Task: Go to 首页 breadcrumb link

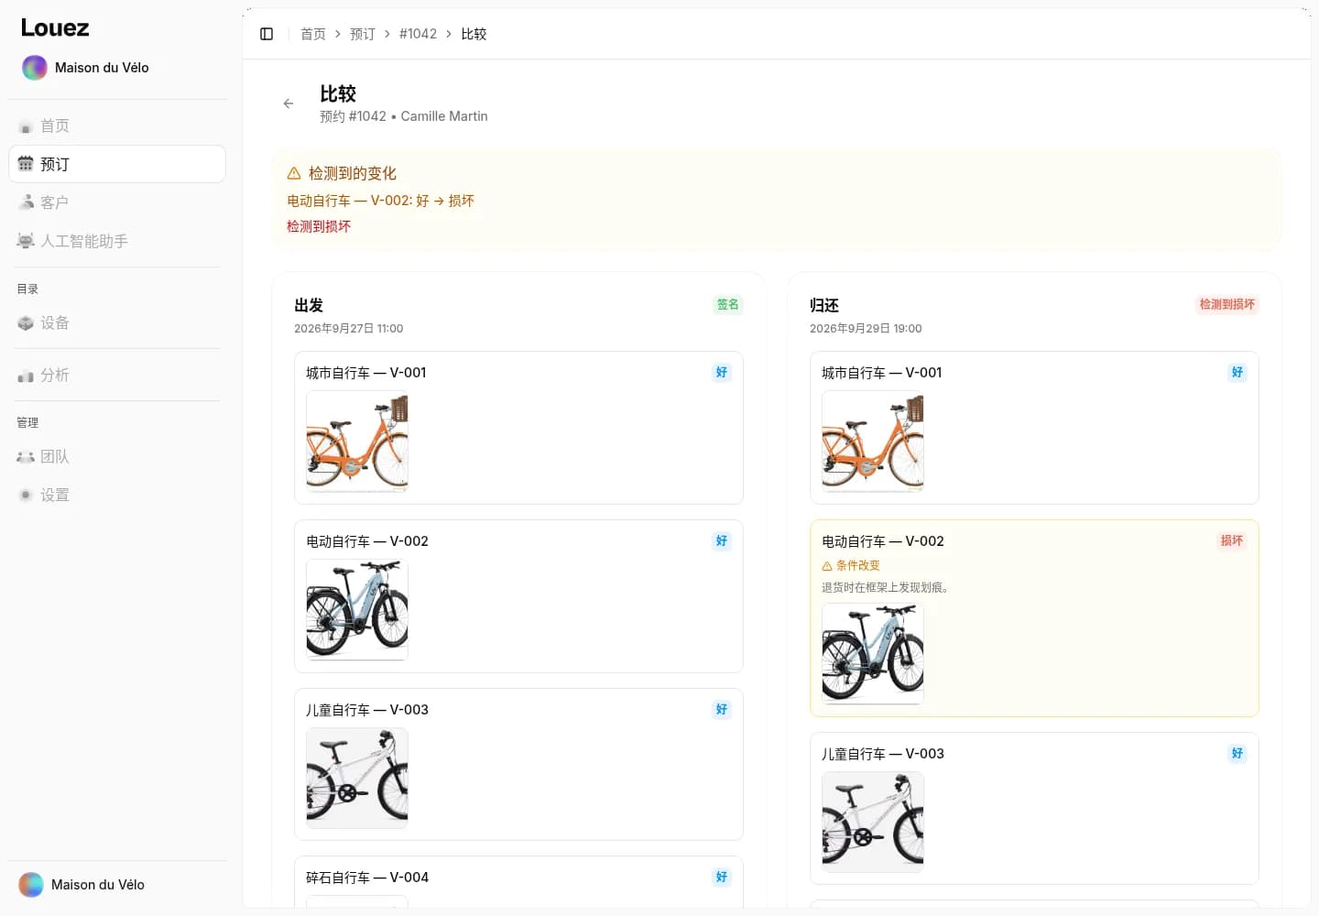Action: [313, 34]
